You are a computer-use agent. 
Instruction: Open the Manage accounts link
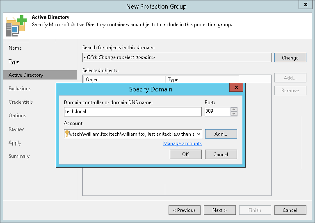tap(183, 143)
